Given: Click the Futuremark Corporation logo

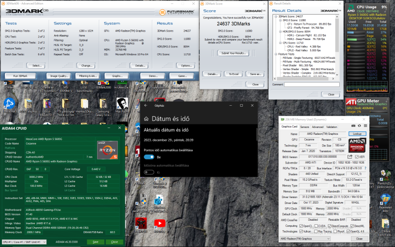Looking at the screenshot, I should [x=177, y=12].
